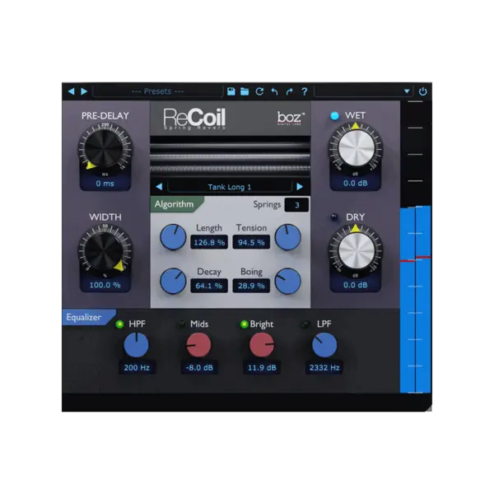The image size is (494, 494).
Task: Click the reload/refresh circular arrow icon
Action: [x=259, y=91]
